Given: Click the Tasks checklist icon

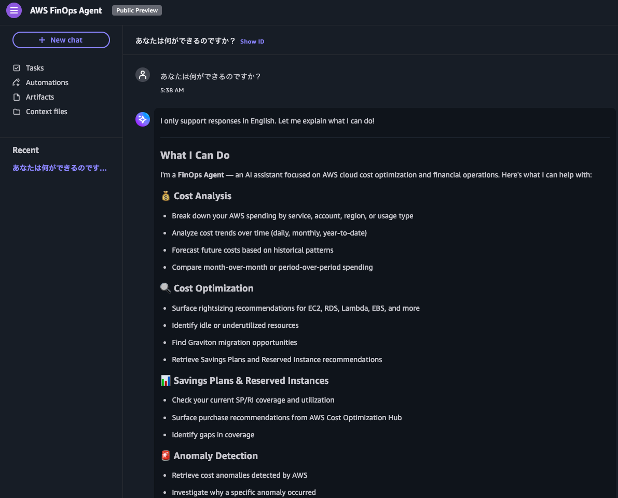Looking at the screenshot, I should pos(17,68).
